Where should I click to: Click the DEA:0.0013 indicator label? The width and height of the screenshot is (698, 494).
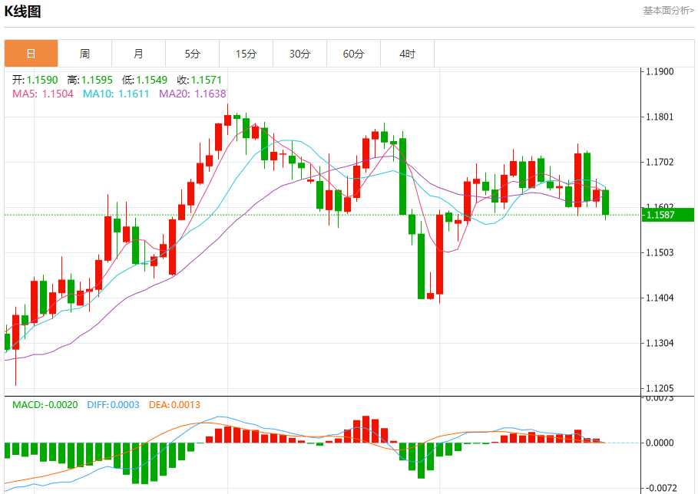(174, 405)
